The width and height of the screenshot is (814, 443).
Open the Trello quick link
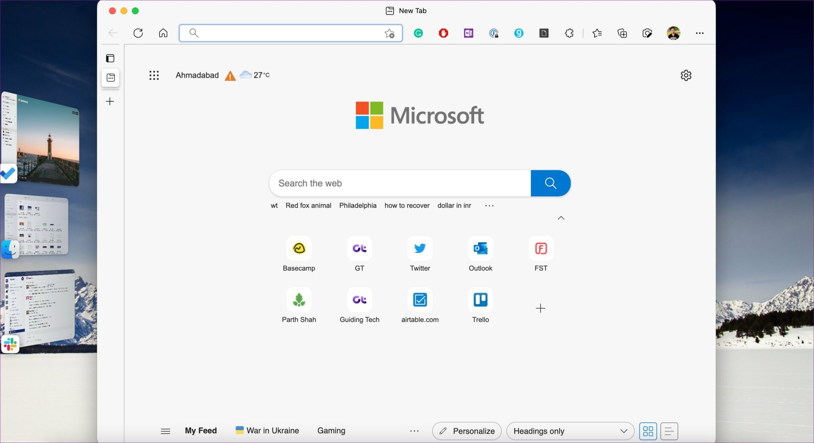(x=480, y=306)
